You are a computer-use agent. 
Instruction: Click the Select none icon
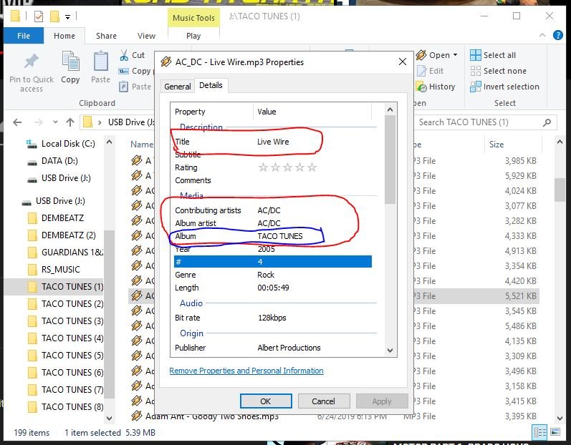(x=475, y=71)
